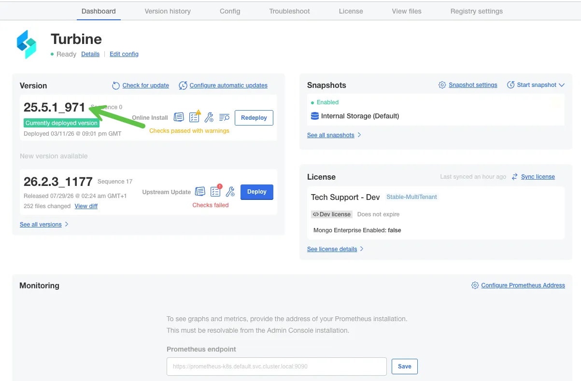Viewport: 581px width, 381px height.
Task: View preflight checks icon with warning for 25.5.1_971
Action: click(x=195, y=117)
